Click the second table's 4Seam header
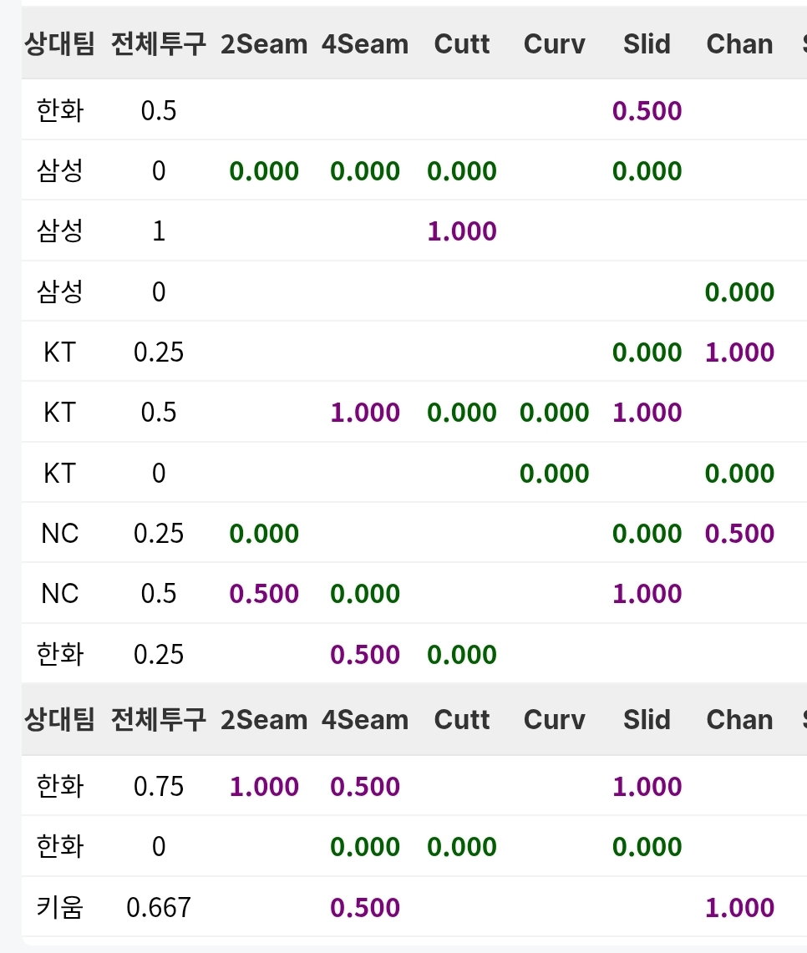 [x=364, y=720]
